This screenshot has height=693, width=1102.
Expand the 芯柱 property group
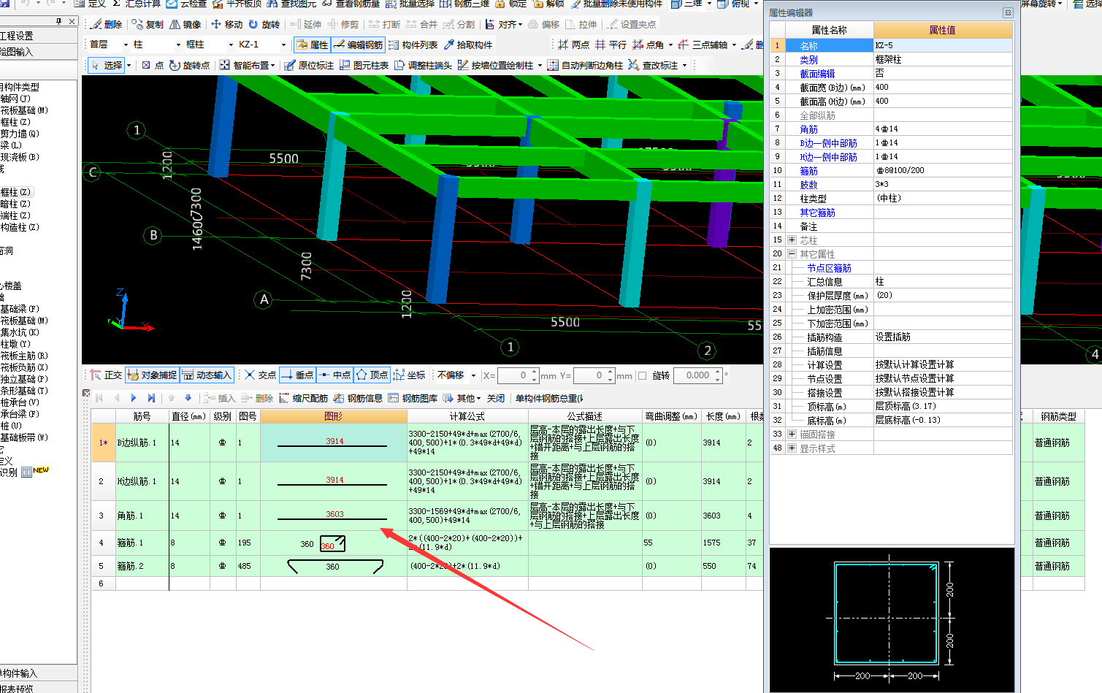[x=792, y=240]
